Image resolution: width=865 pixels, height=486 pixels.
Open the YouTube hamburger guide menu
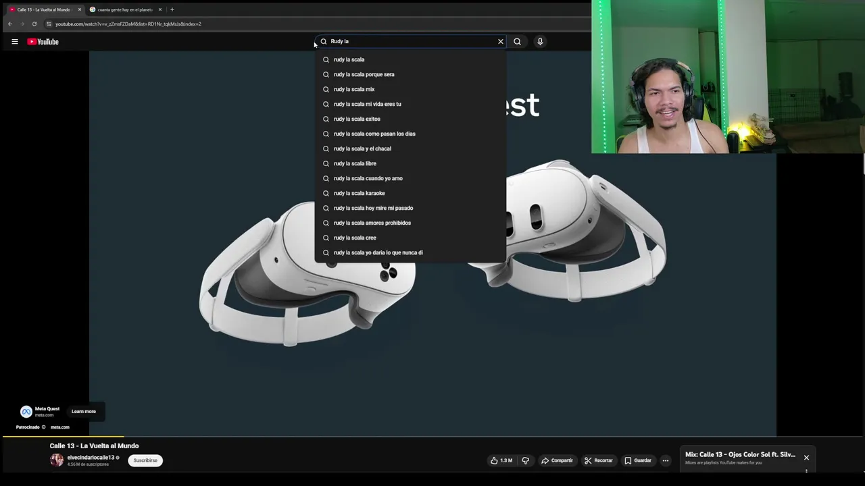pos(14,42)
